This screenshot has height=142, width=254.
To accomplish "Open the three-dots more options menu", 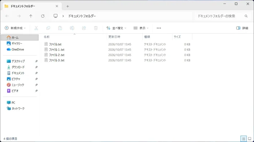I will pos(159,28).
